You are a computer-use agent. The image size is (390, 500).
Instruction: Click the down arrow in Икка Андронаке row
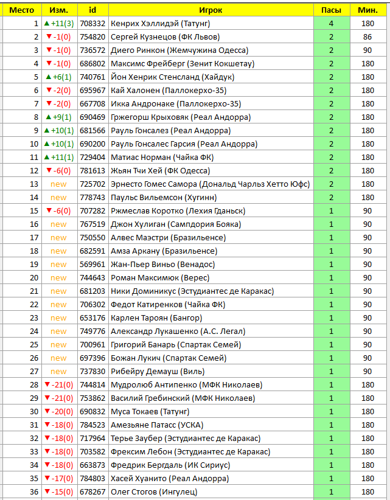pyautogui.click(x=49, y=103)
